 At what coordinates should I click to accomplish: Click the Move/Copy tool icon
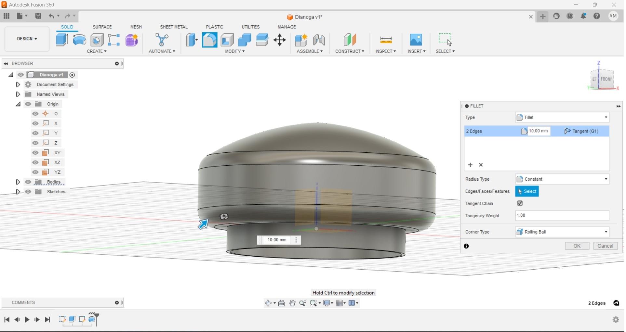pyautogui.click(x=280, y=40)
